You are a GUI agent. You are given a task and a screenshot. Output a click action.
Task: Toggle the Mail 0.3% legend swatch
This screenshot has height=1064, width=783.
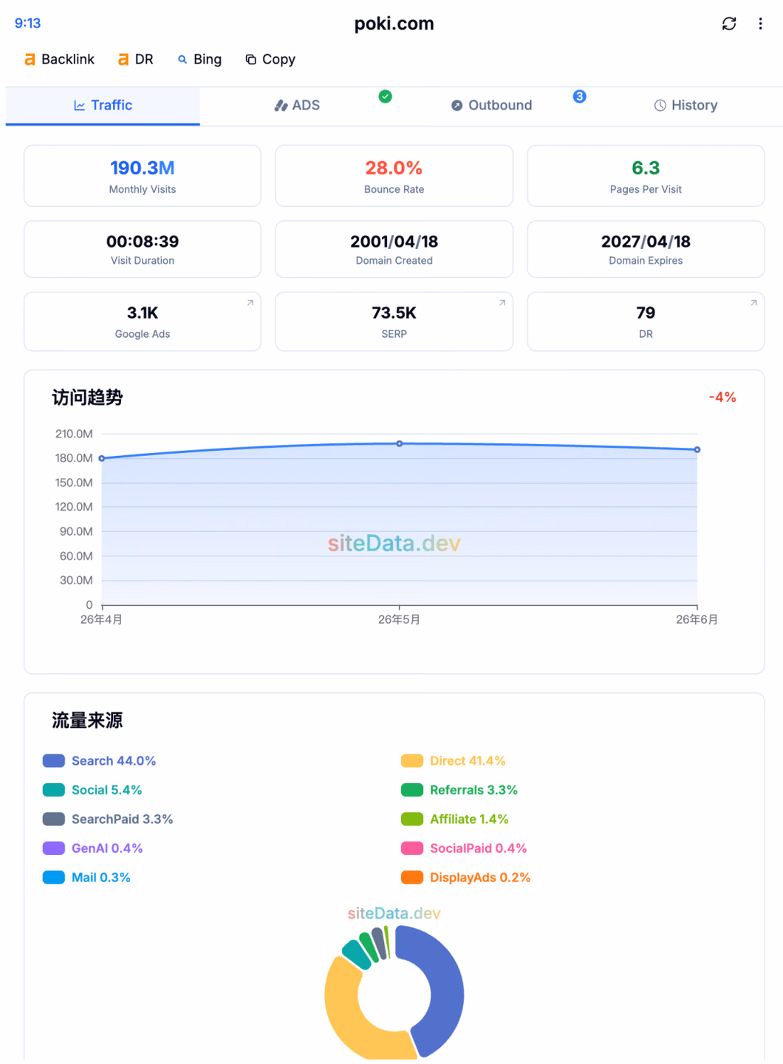pos(54,877)
